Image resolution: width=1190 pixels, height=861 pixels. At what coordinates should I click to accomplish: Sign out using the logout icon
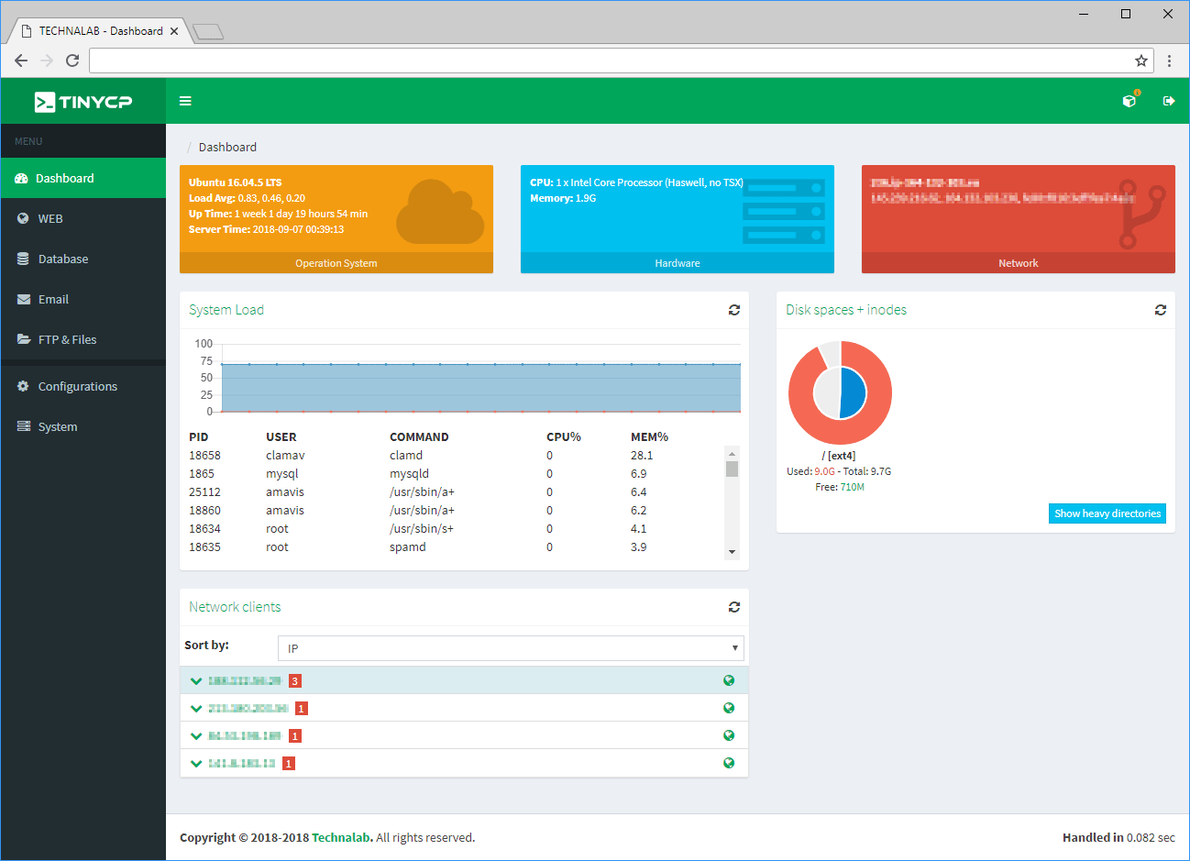pyautogui.click(x=1168, y=101)
